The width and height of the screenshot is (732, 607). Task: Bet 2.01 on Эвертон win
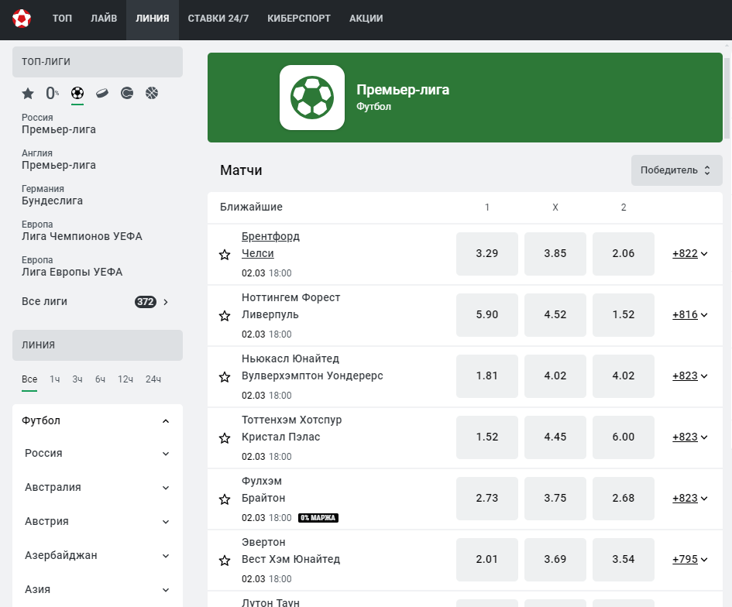[487, 559]
